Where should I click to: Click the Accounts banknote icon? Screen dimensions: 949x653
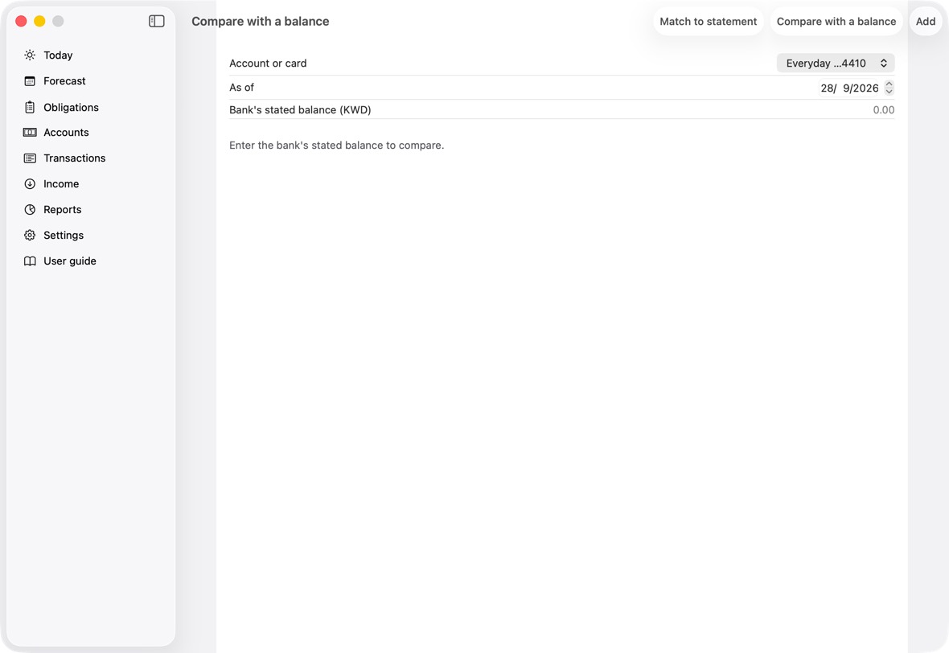(x=30, y=133)
